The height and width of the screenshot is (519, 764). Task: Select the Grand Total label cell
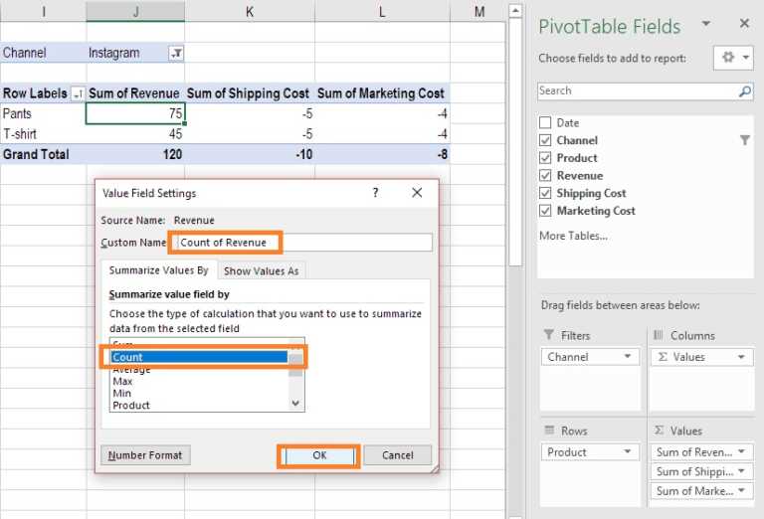(x=43, y=154)
